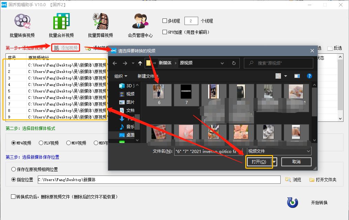Go forward in file dialog
The height and width of the screenshot is (220, 349).
pyautogui.click(x=125, y=63)
